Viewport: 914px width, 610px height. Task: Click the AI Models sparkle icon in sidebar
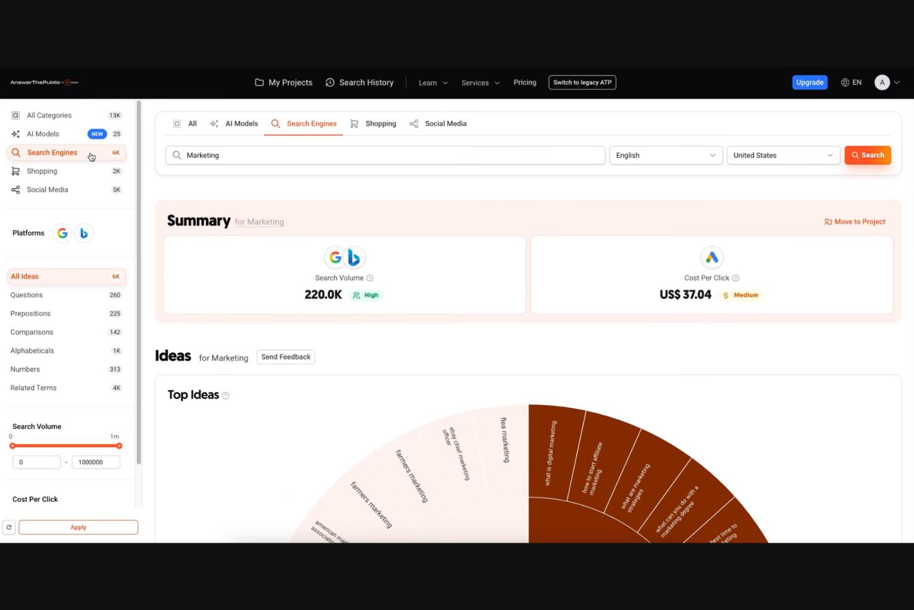(x=15, y=133)
